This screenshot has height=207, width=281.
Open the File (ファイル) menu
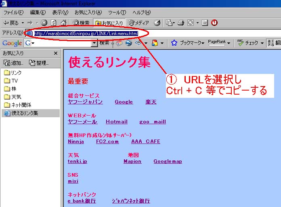click(x=14, y=13)
